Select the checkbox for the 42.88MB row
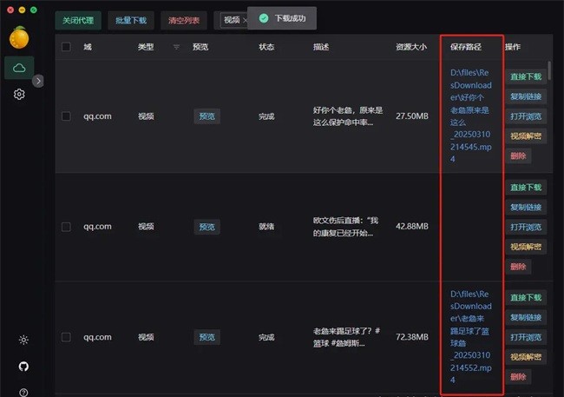 [x=66, y=227]
